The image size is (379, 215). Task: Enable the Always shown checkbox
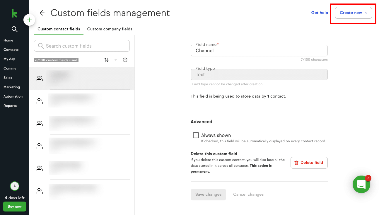[196, 135]
